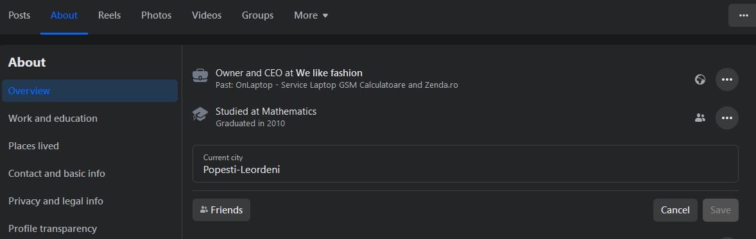The image size is (756, 239).
Task: Open the profile three-dots menu at top right
Action: tap(743, 15)
